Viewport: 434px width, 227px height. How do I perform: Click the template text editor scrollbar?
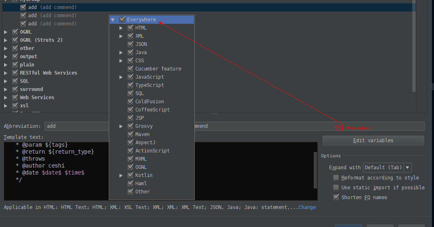[315, 170]
